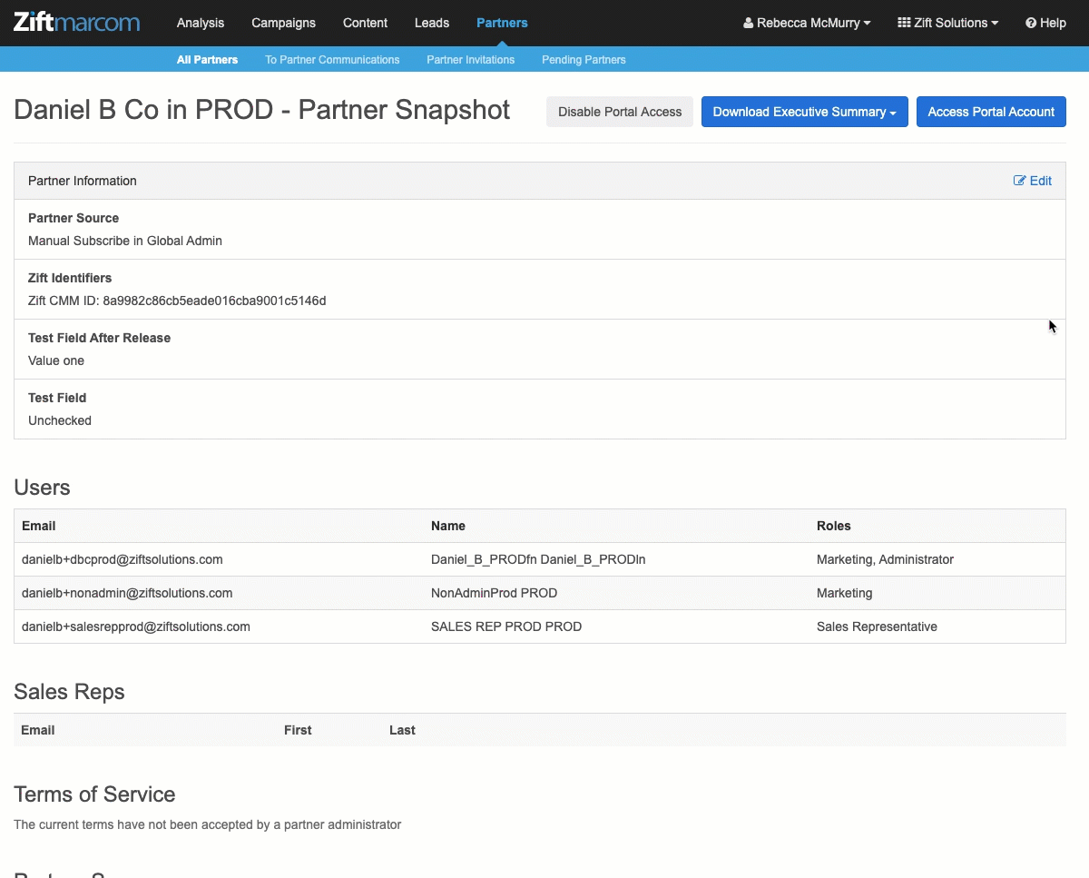The image size is (1089, 878).
Task: Click the Partner Snapshot page title
Action: pyautogui.click(x=262, y=111)
